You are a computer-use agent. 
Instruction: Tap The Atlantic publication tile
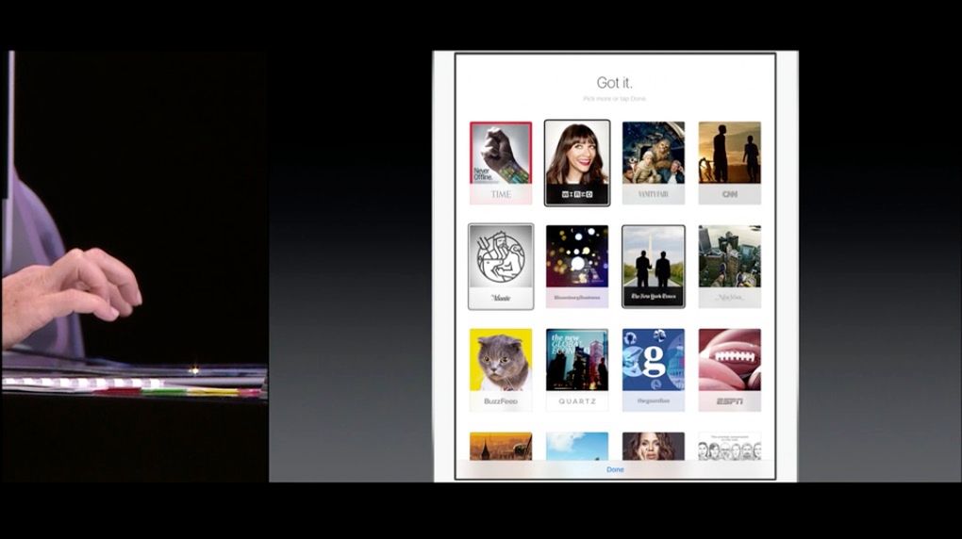pos(501,267)
